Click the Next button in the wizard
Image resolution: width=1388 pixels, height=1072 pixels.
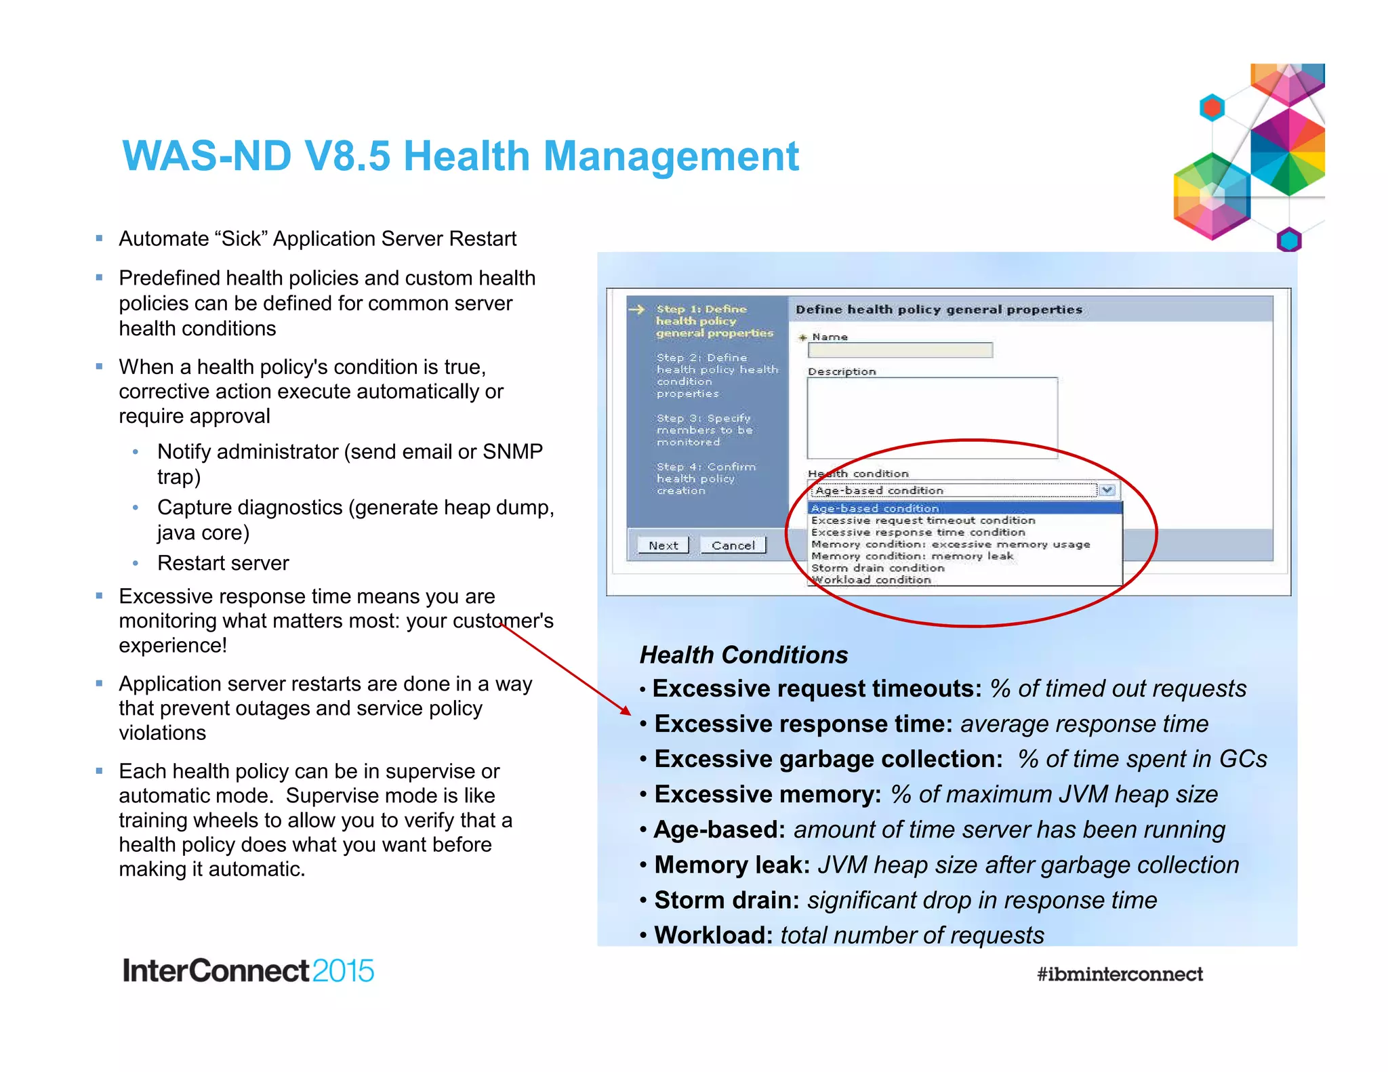click(x=663, y=545)
